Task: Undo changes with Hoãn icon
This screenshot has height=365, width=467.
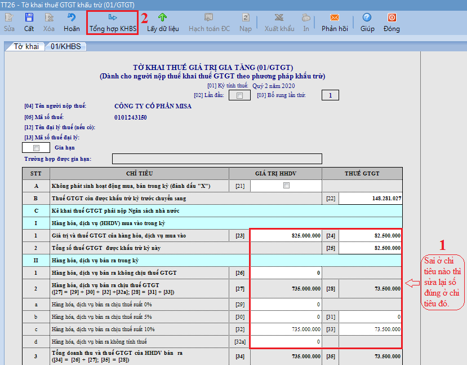Action: 72,17
